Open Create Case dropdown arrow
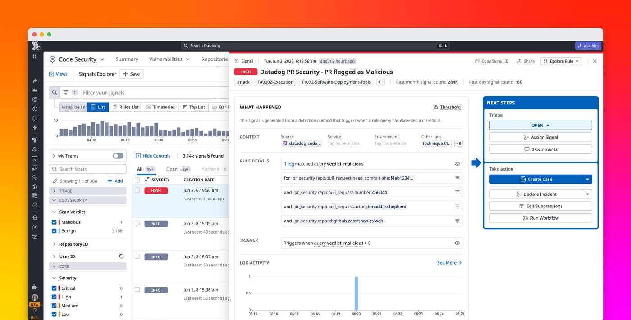The width and height of the screenshot is (631, 320). (587, 179)
